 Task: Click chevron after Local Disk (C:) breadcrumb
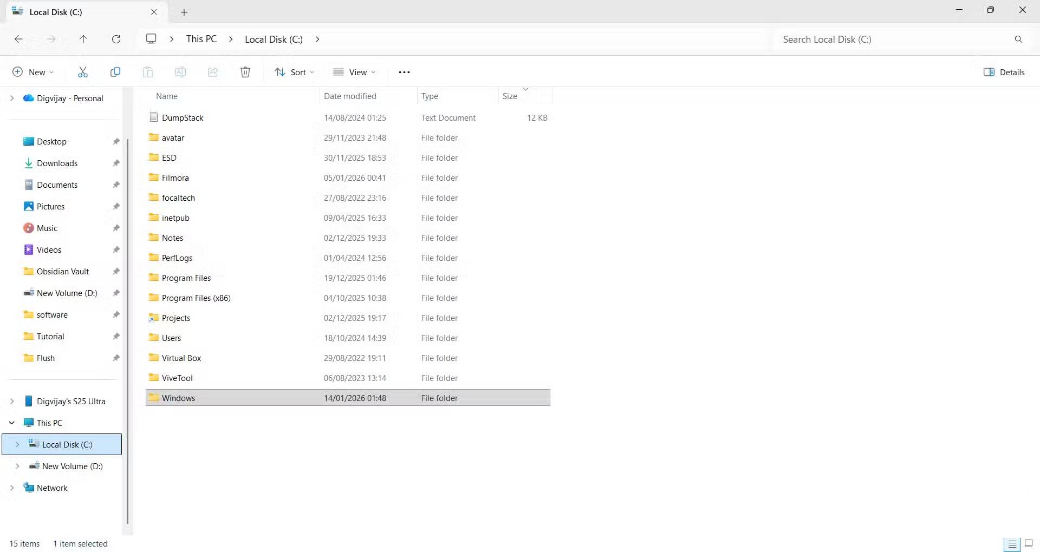point(317,39)
